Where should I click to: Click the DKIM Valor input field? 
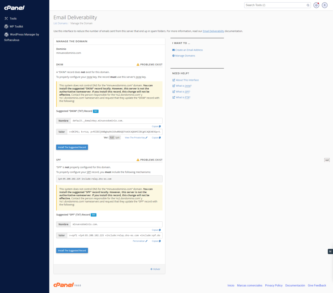[115, 132]
